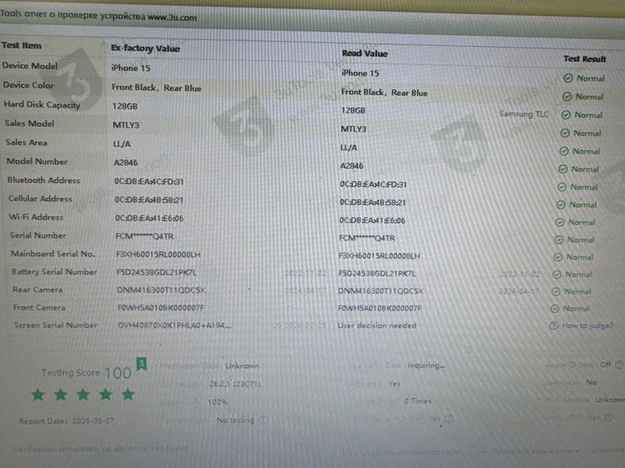
Task: Click the ex-factory sales area LL/A
Action: (x=122, y=144)
